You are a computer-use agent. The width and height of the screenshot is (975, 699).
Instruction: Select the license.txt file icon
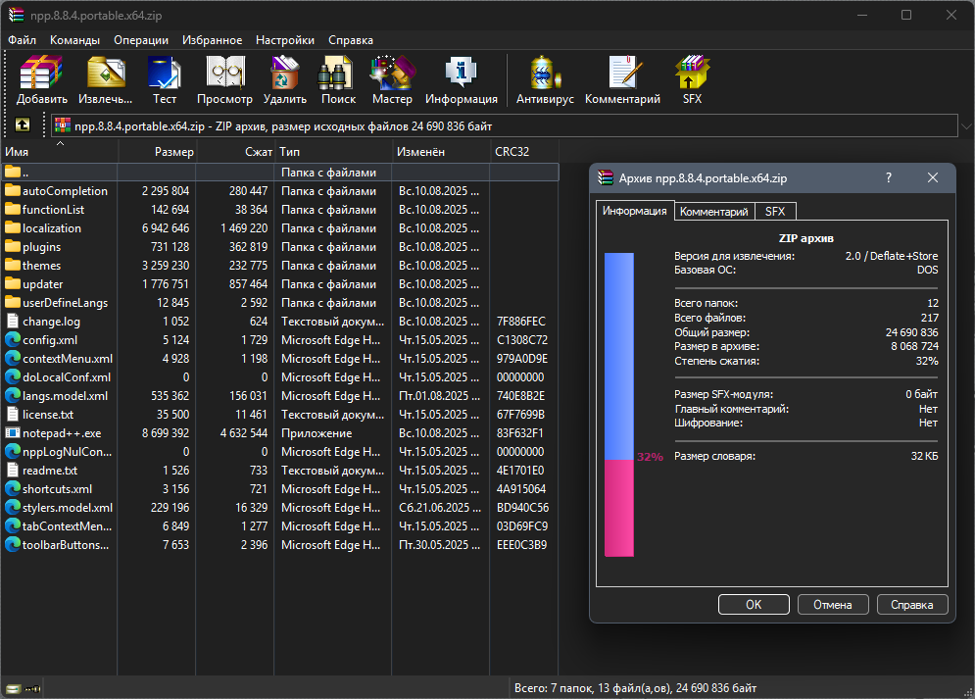pos(13,414)
